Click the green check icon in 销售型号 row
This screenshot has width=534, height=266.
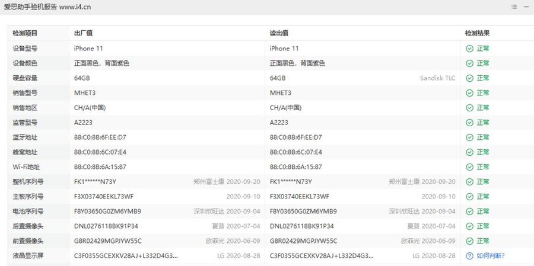coord(470,93)
